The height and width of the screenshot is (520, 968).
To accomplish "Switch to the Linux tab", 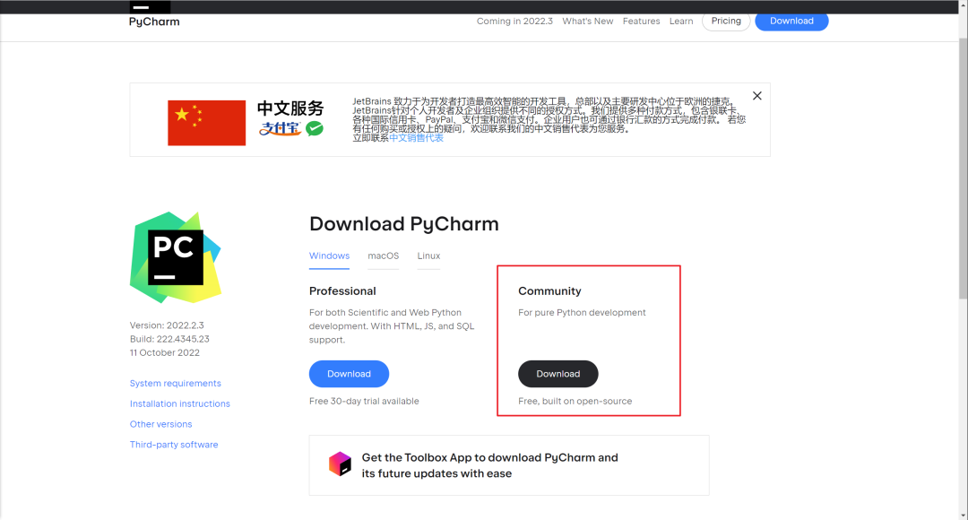I will click(428, 256).
